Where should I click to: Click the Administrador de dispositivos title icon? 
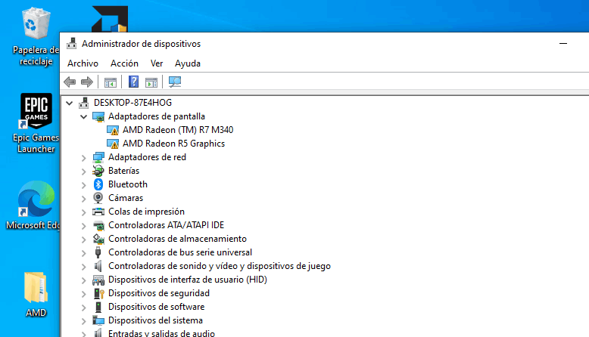72,44
